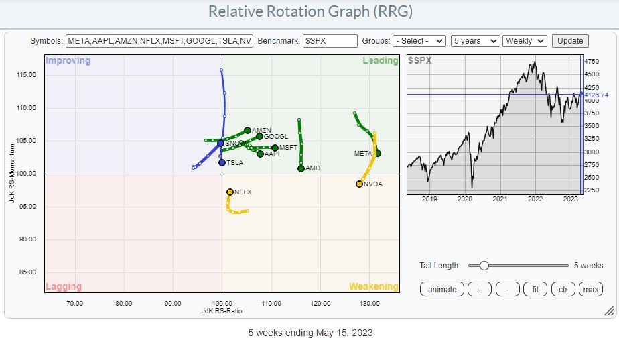Click the TSLA blue marker

[222, 162]
